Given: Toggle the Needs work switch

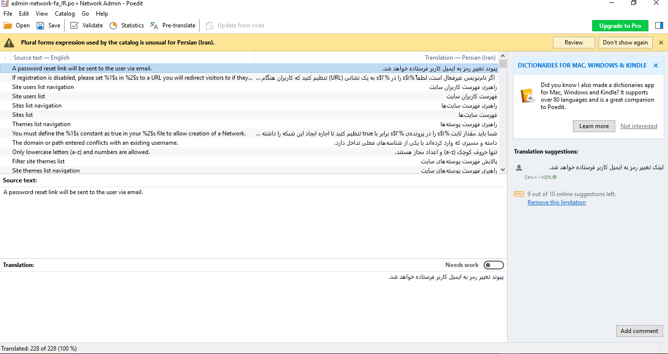Looking at the screenshot, I should coord(493,265).
